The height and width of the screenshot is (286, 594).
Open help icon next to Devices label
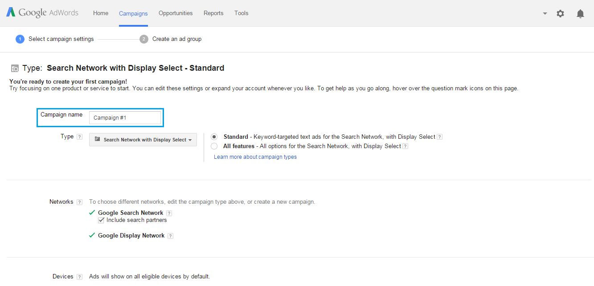(79, 277)
